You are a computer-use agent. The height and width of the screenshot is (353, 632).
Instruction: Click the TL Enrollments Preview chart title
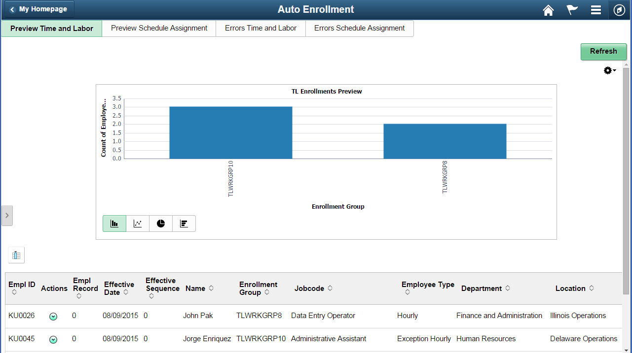[327, 92]
